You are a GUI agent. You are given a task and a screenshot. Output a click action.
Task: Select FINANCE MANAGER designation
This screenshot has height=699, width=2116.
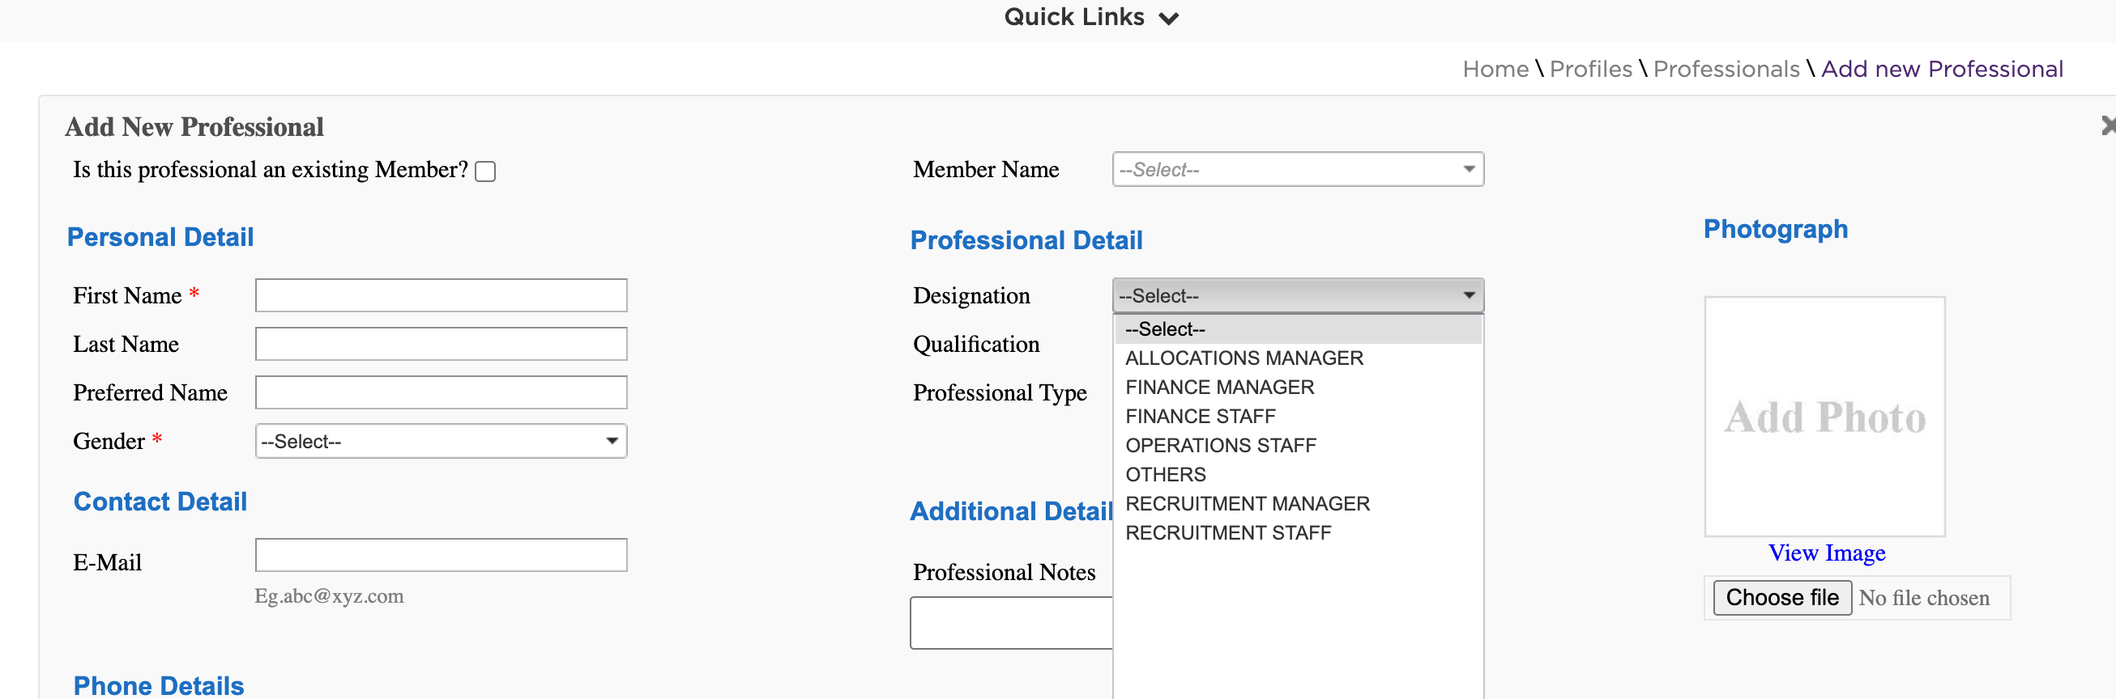[x=1298, y=388]
